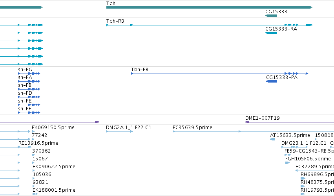
Task: Click the Tbh-PB protein feature line
Action: (x=220, y=74)
